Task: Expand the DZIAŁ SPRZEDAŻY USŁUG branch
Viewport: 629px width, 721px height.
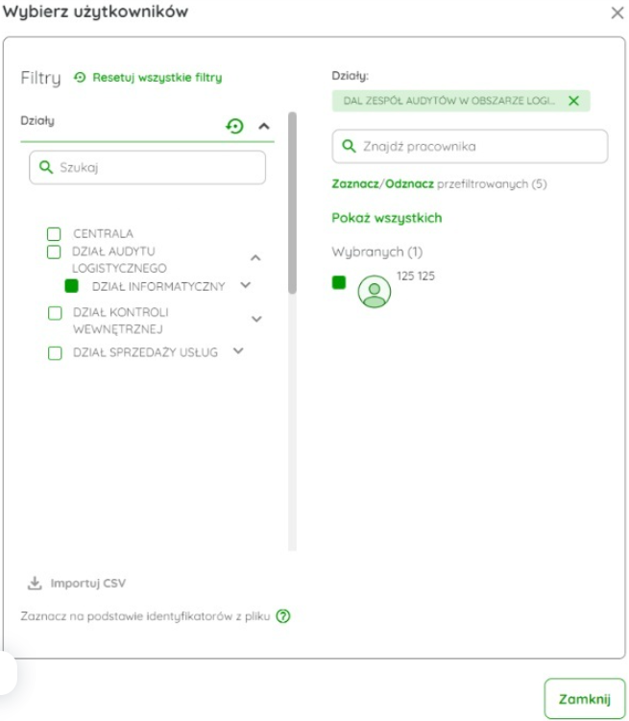Action: (239, 351)
